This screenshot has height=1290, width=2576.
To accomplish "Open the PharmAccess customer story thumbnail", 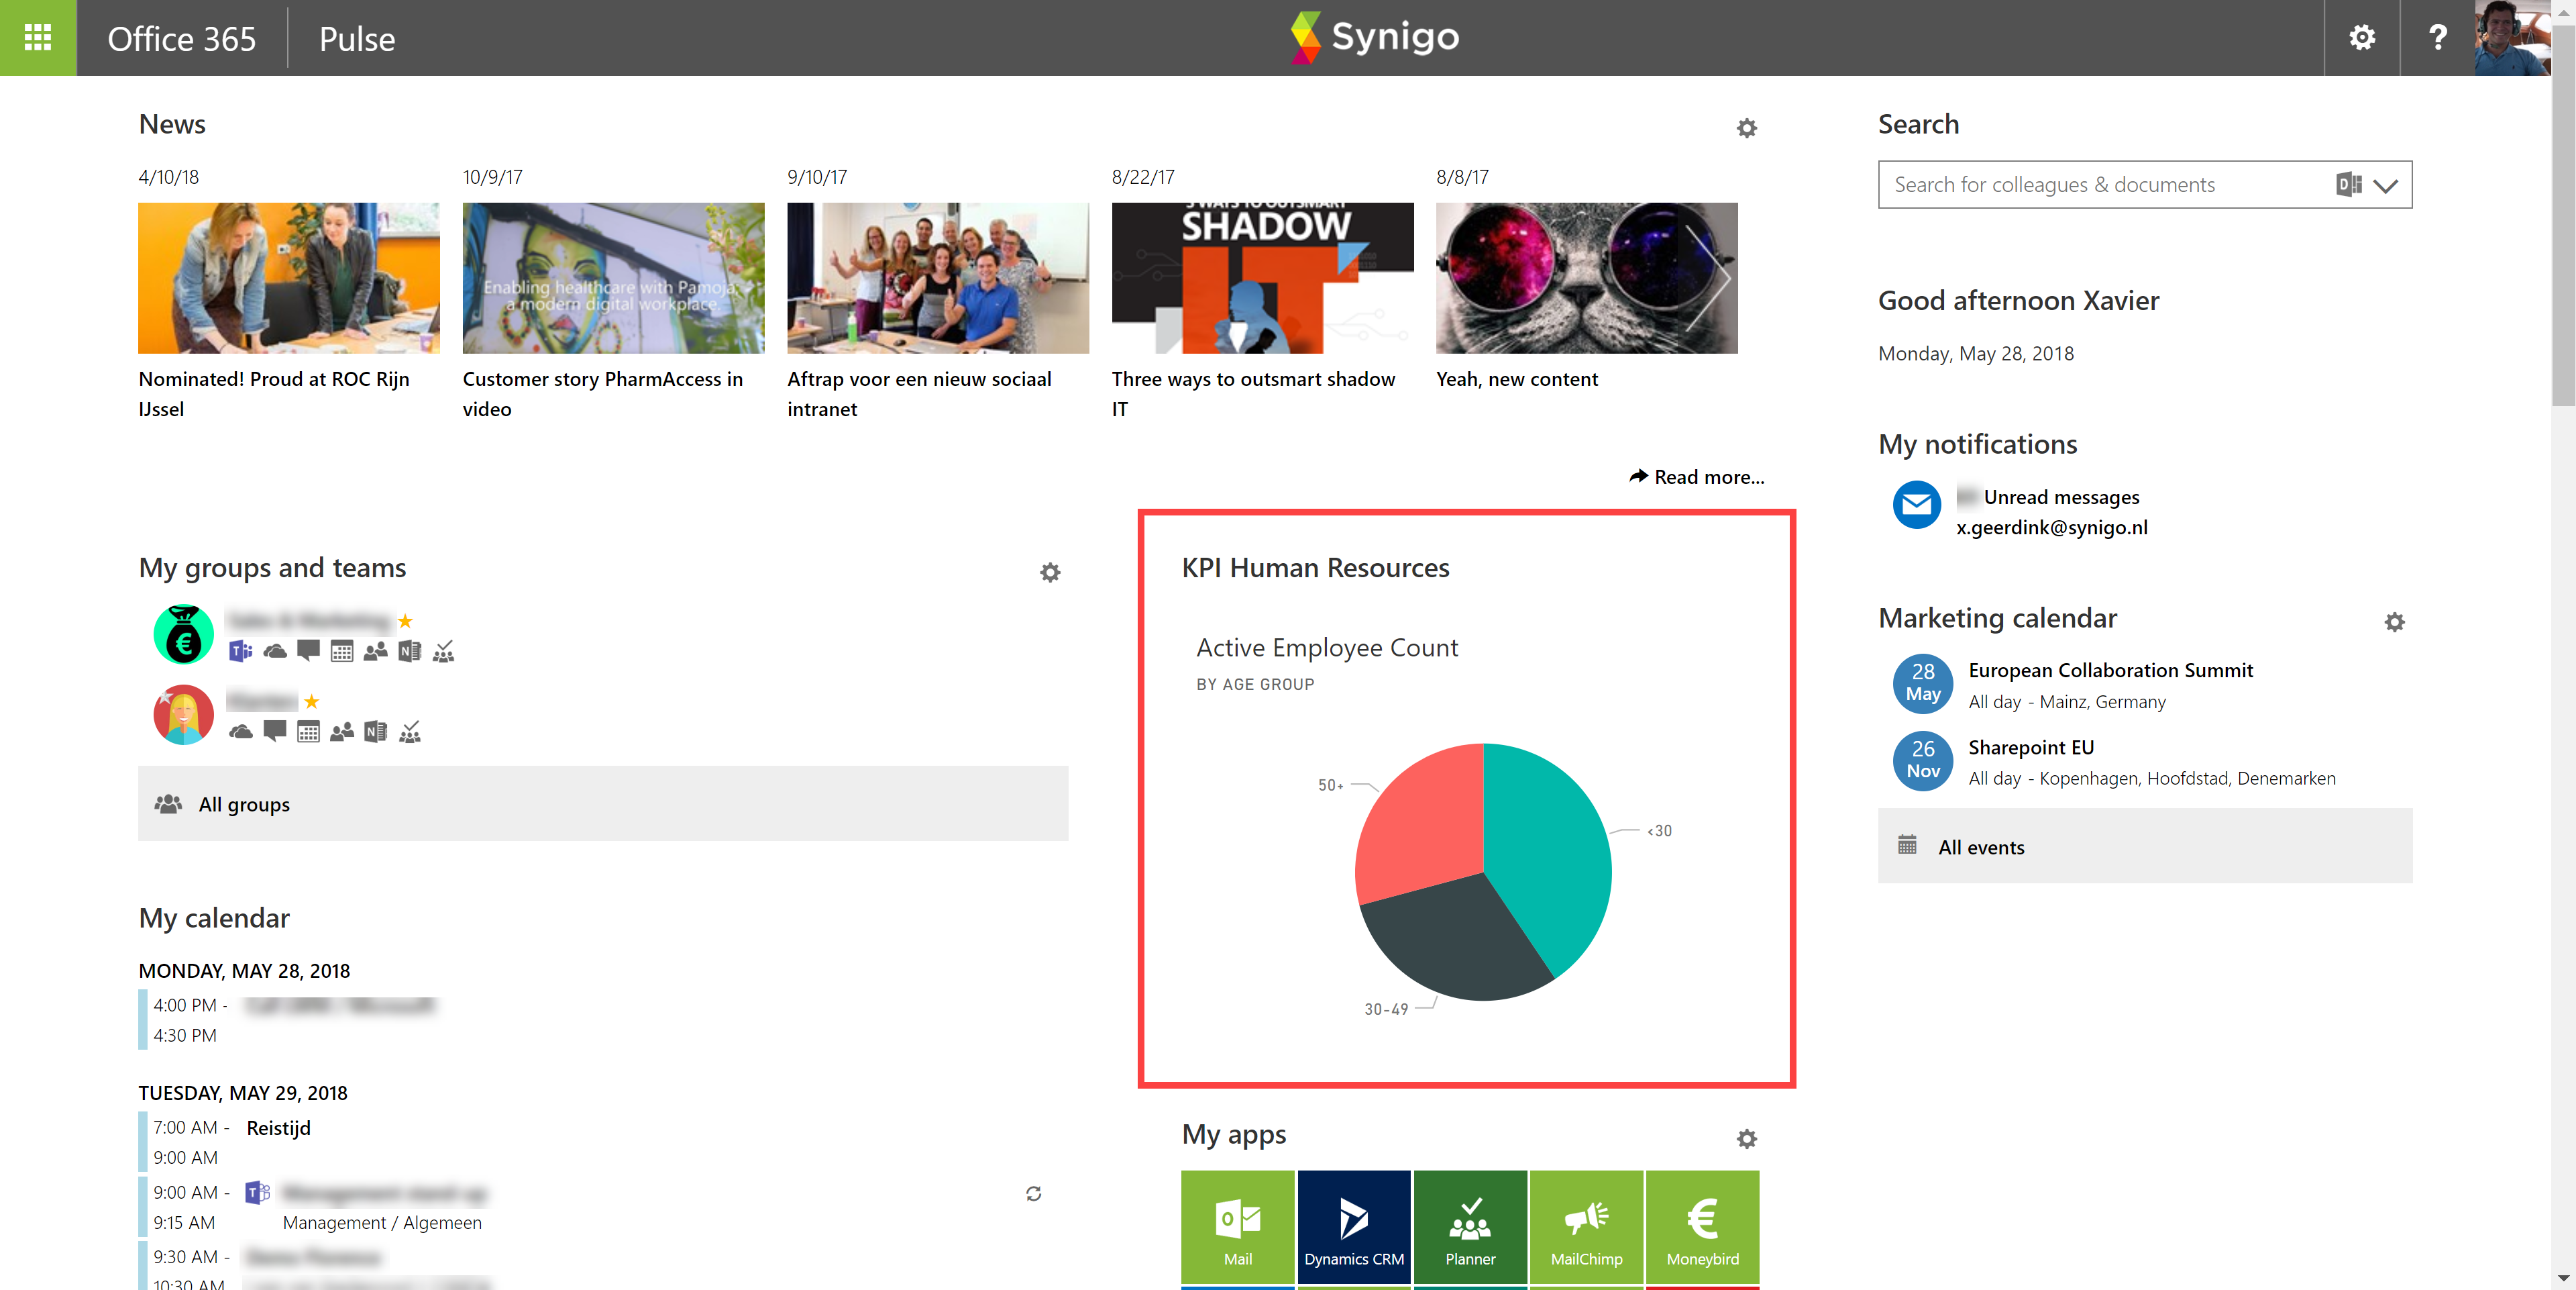I will pyautogui.click(x=613, y=277).
